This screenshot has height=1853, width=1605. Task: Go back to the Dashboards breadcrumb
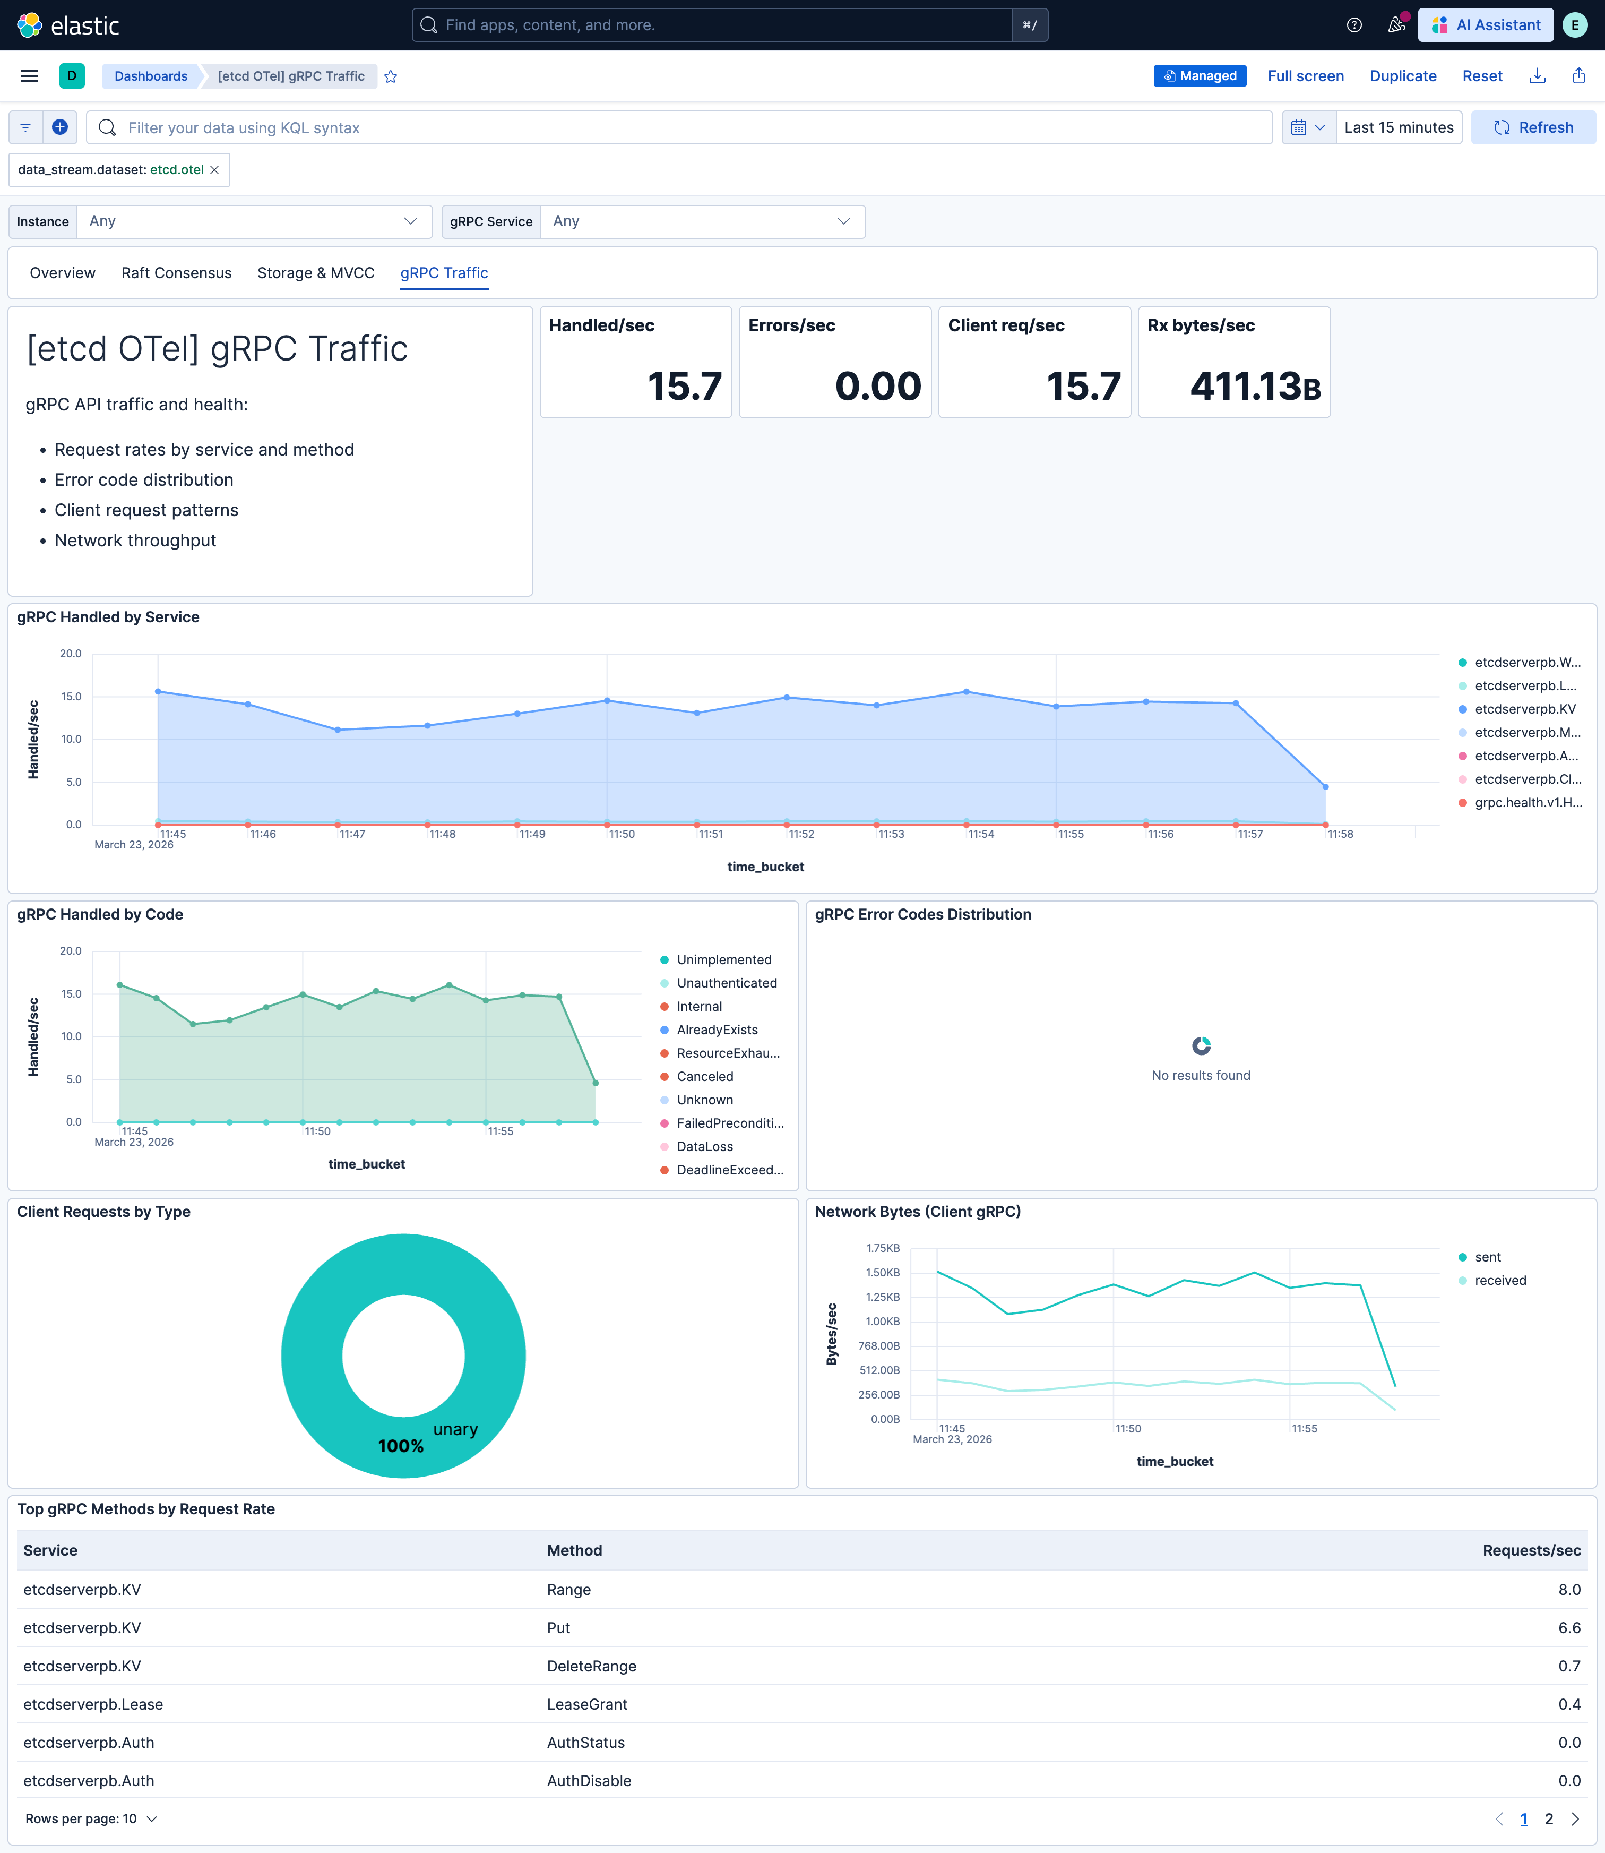point(151,76)
